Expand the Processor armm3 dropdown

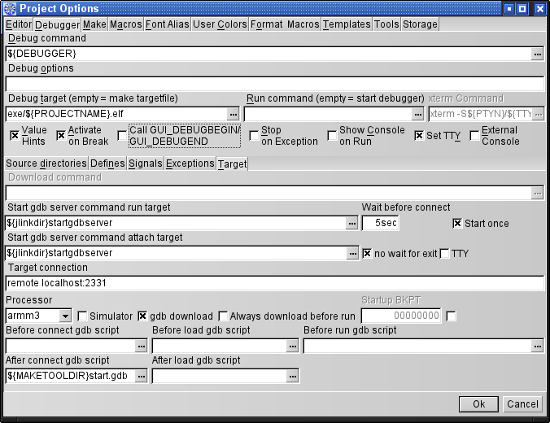[x=65, y=316]
